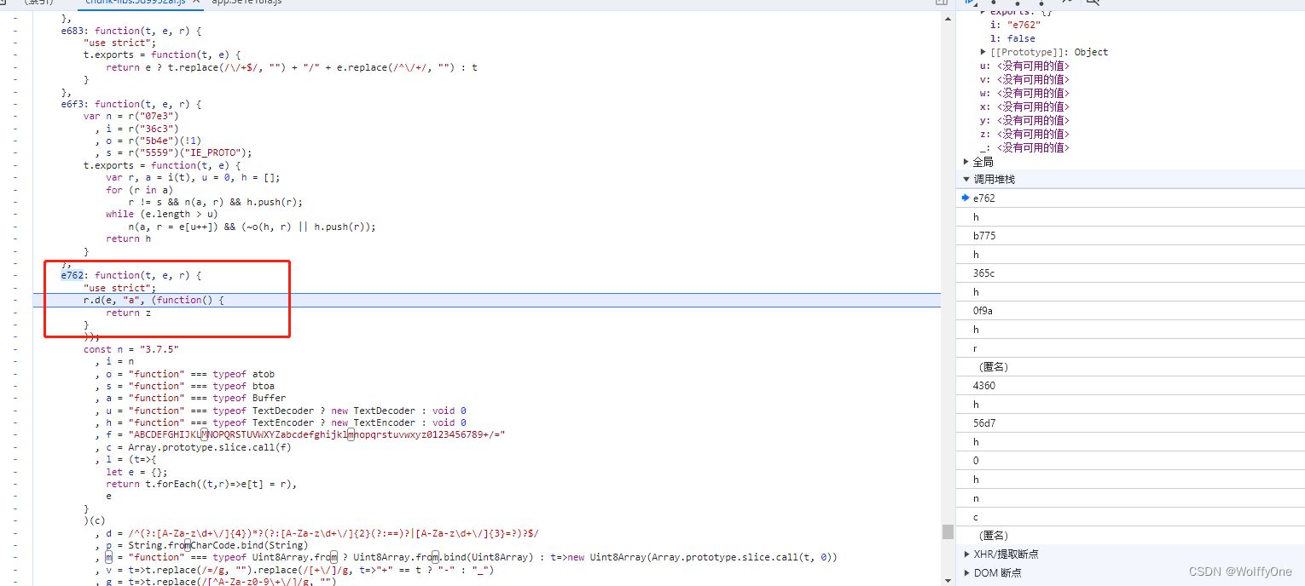Select scope variable z with no available value

(1026, 134)
